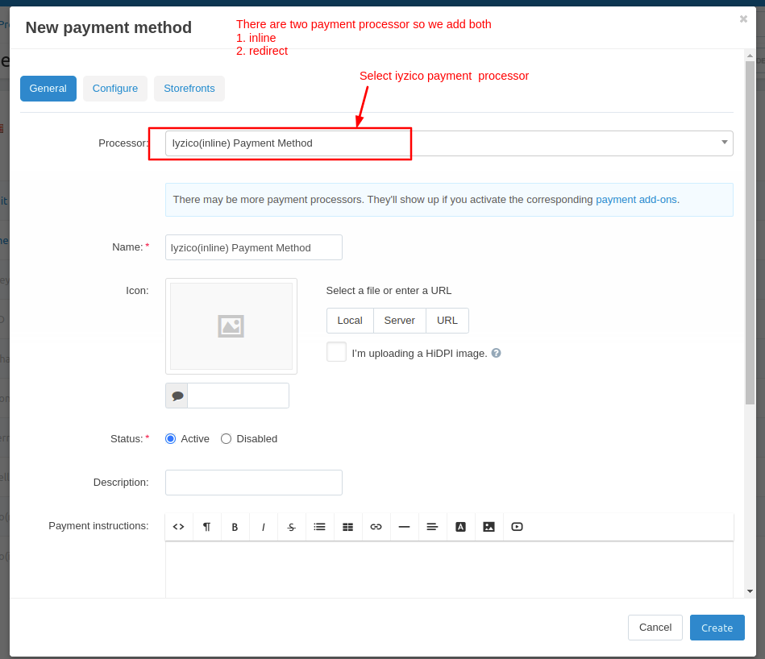Click the Server file button
This screenshot has height=659, width=765.
coord(400,321)
